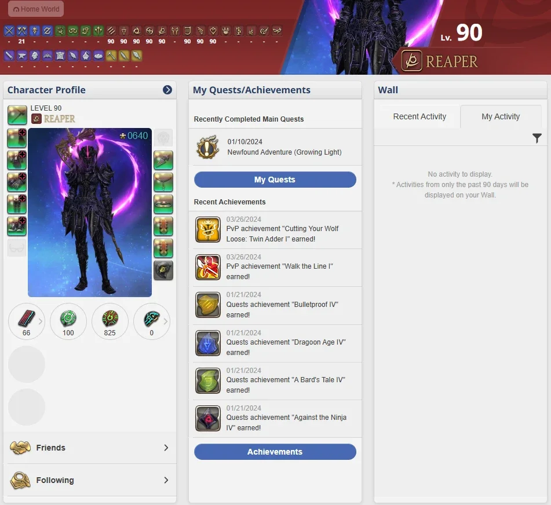551x505 pixels.
Task: Select the Culinarian class icon
Action: 98,56
